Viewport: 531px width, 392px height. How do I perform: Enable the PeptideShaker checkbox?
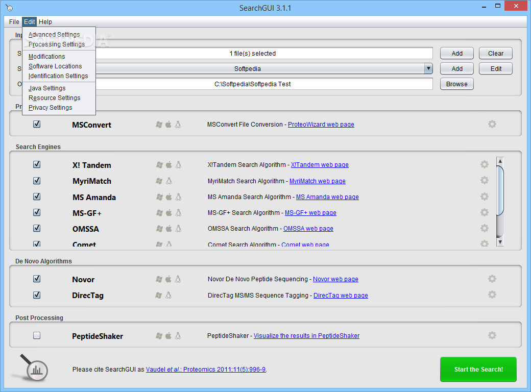pos(37,335)
